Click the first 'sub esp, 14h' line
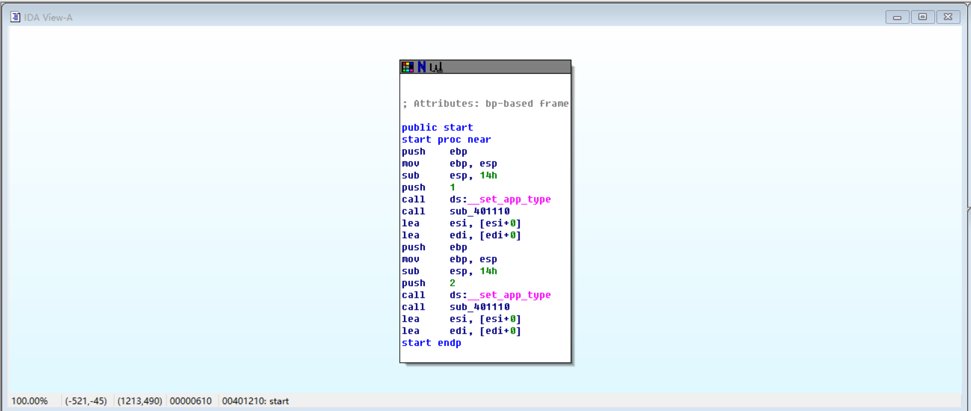This screenshot has height=411, width=971. click(x=449, y=175)
